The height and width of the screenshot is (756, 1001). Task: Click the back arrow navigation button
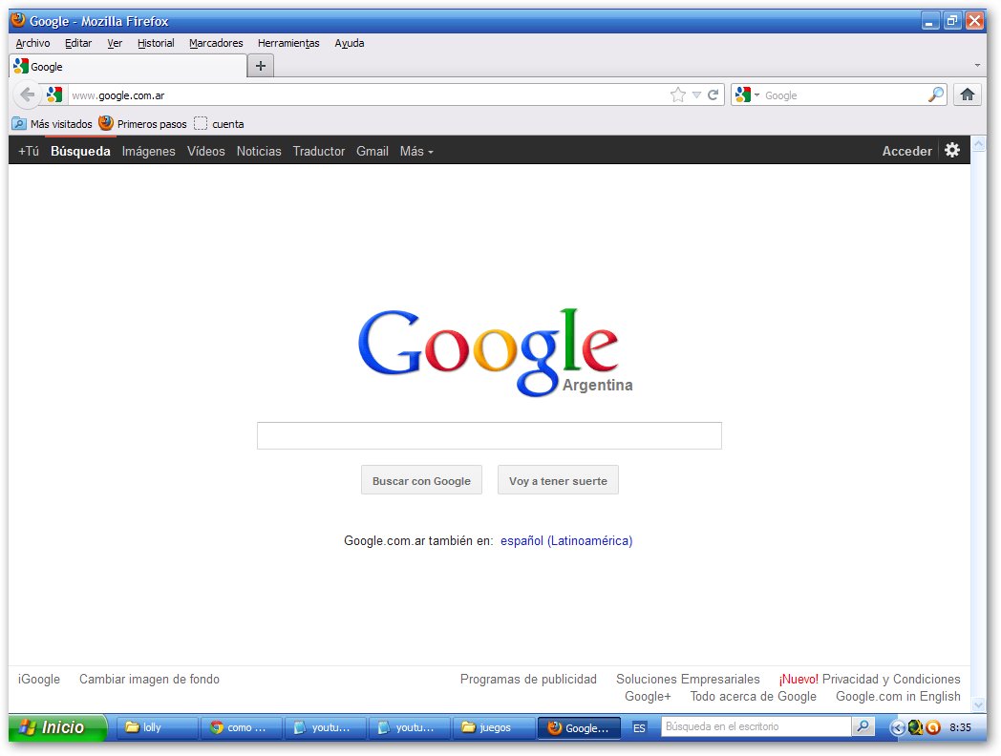point(27,95)
